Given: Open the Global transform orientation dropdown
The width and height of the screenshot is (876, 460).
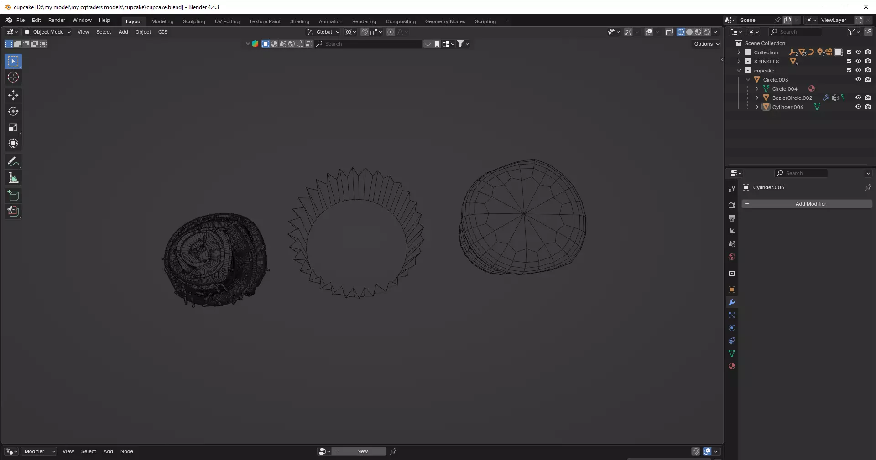Looking at the screenshot, I should pos(323,32).
